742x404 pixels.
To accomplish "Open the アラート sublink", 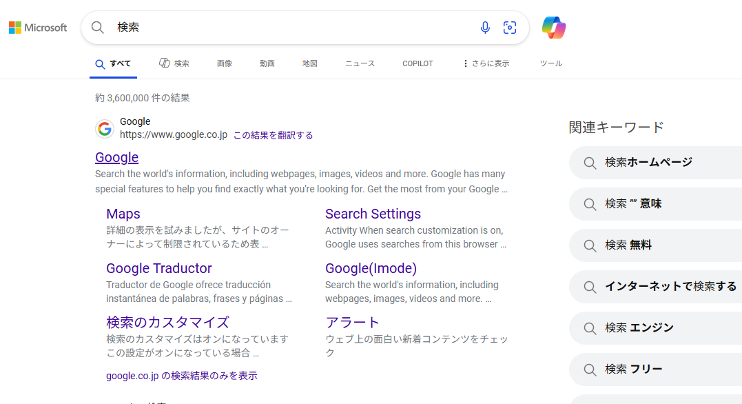I will coord(352,323).
